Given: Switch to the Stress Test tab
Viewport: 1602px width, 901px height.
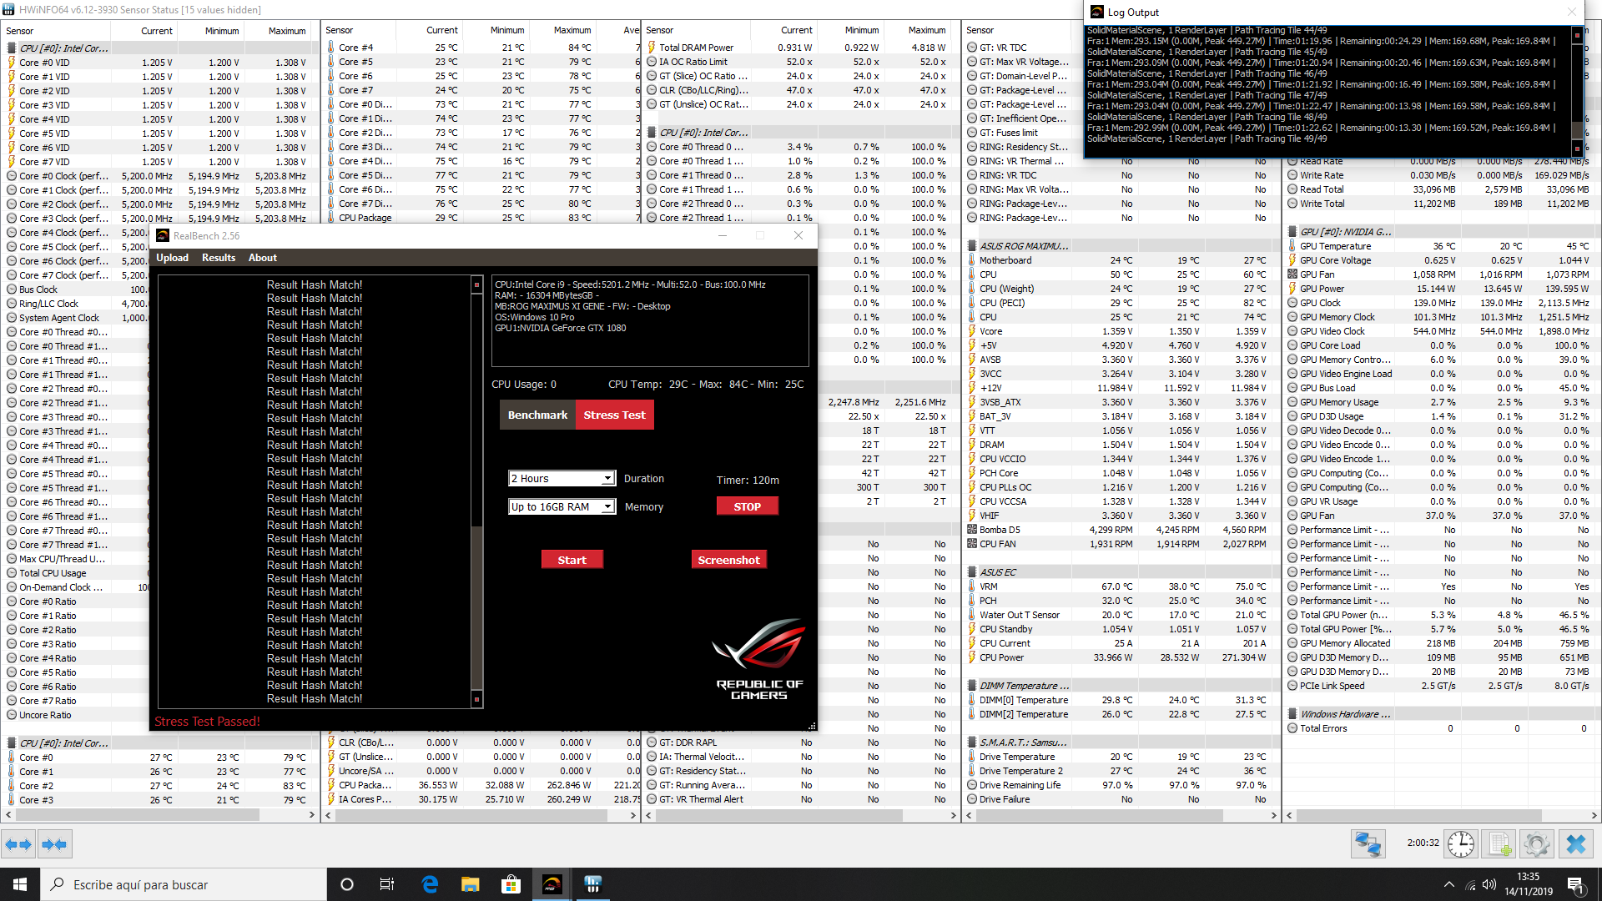Looking at the screenshot, I should pos(614,415).
